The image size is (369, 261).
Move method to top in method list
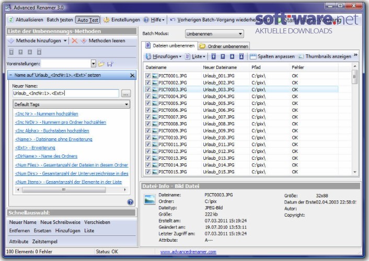coord(11,52)
